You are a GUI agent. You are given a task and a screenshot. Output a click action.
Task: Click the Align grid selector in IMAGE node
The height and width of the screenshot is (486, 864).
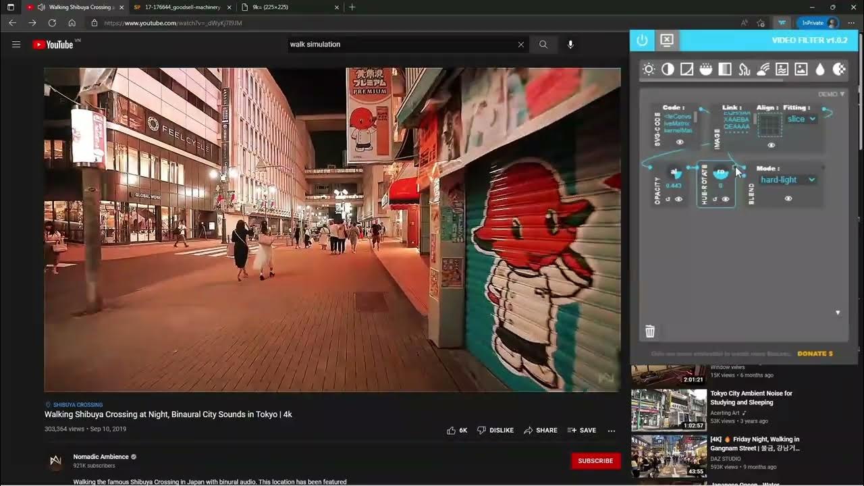(769, 125)
